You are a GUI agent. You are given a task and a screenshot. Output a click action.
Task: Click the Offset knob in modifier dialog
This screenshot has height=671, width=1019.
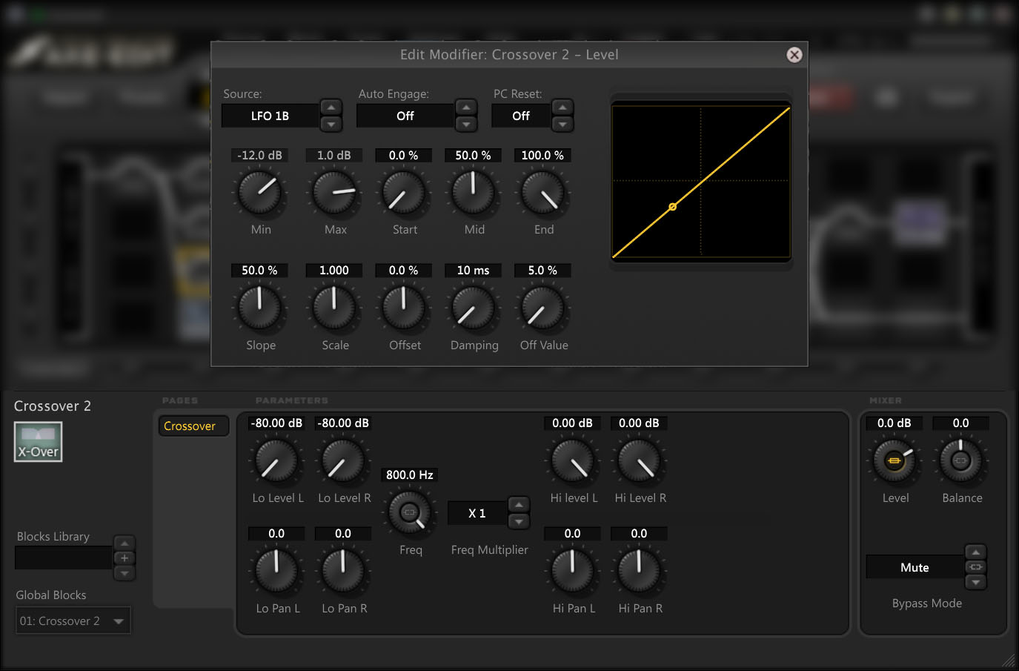click(404, 308)
